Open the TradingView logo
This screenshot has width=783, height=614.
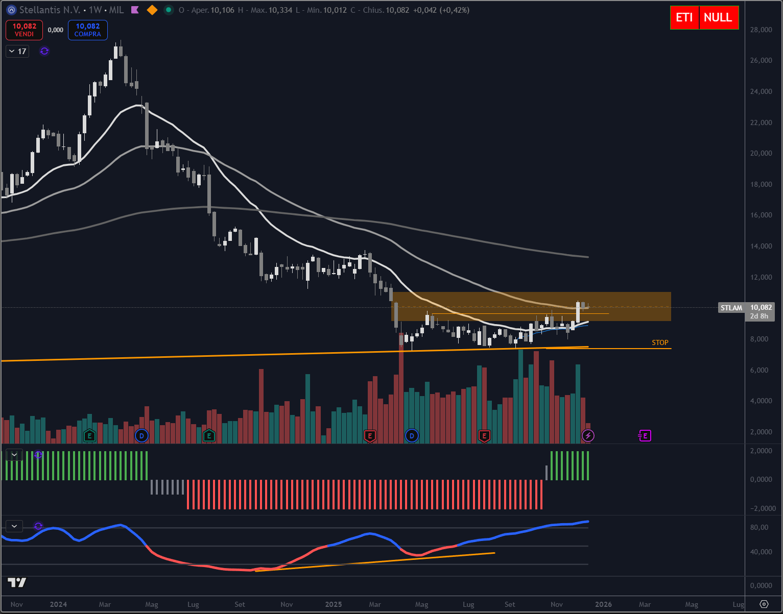click(17, 582)
